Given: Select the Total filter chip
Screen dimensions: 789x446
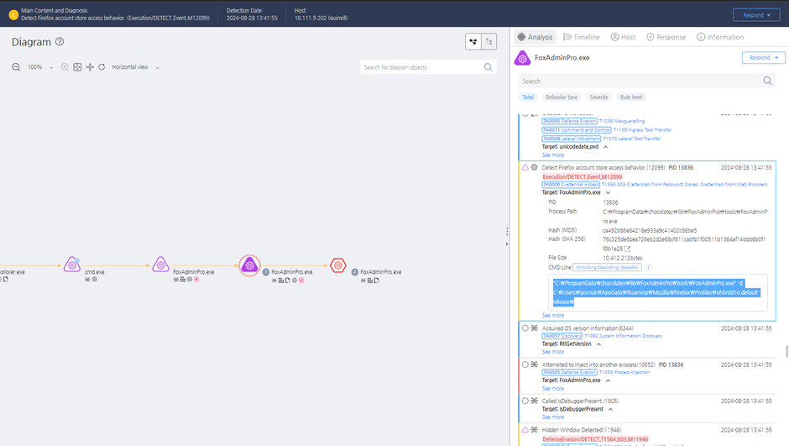Looking at the screenshot, I should tap(528, 97).
